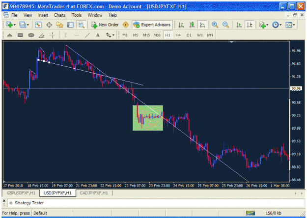Expand the Profiles dropdown arrow

click(28, 25)
